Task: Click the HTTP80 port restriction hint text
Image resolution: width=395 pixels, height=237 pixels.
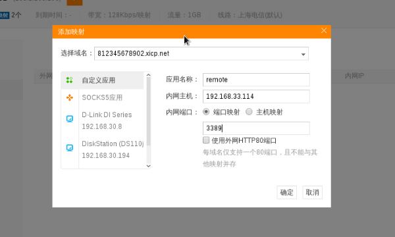Action: tap(260, 158)
